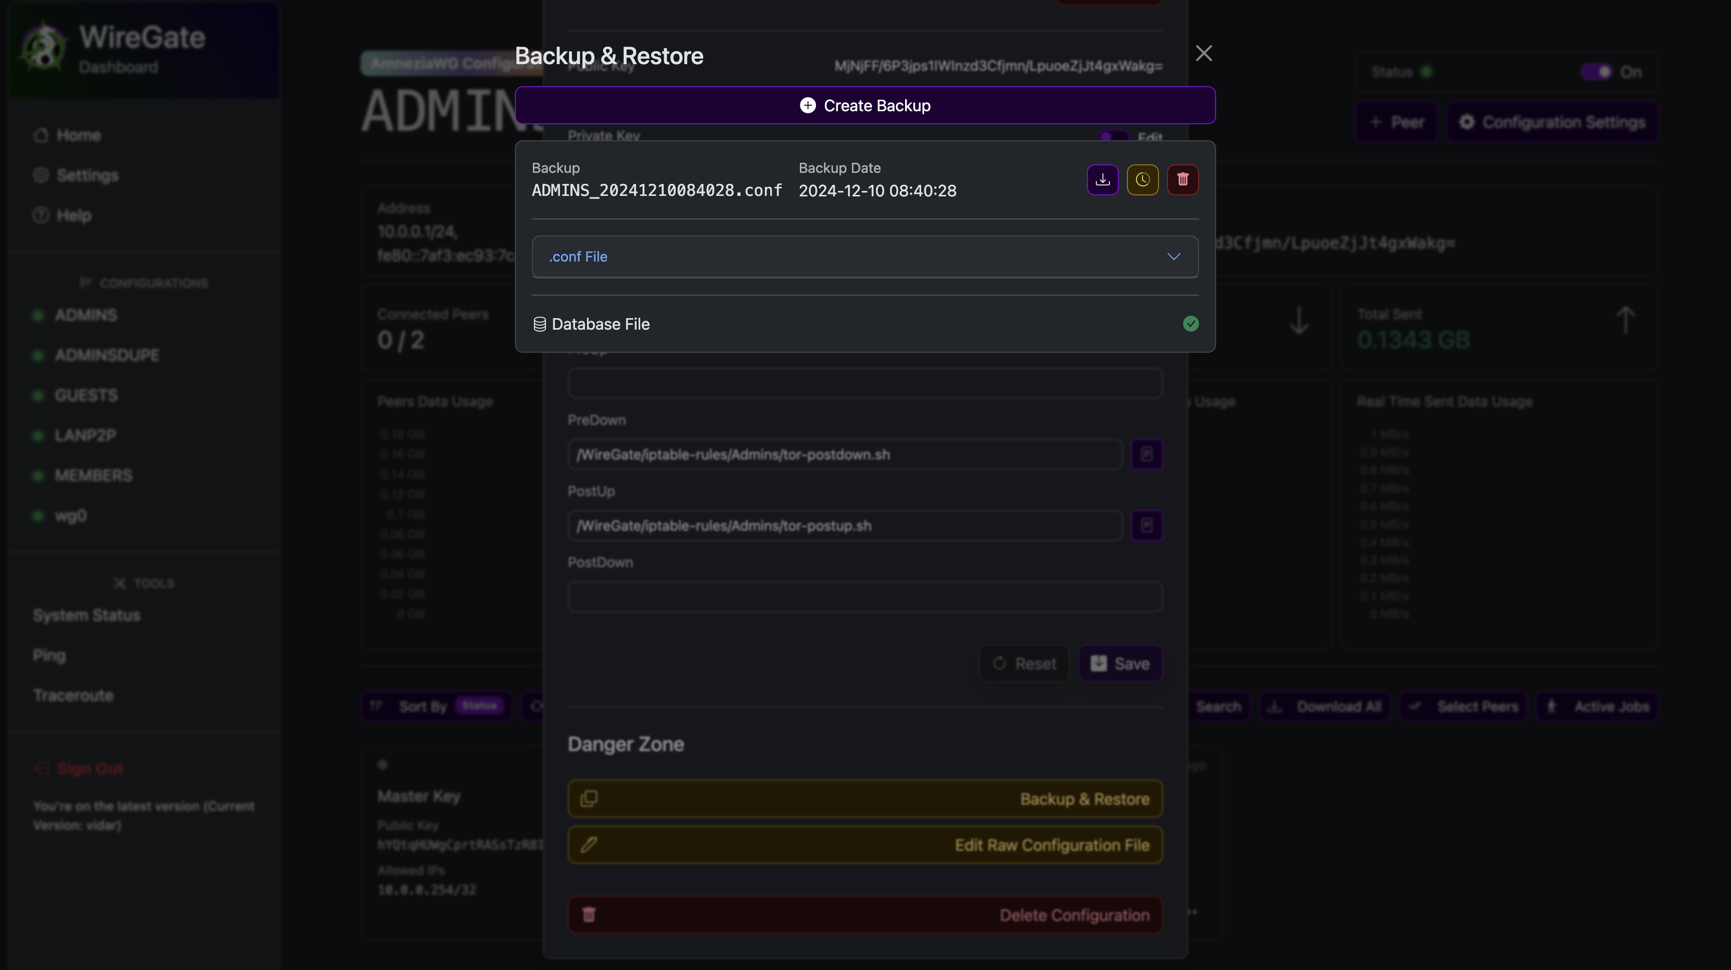The width and height of the screenshot is (1731, 970).
Task: Click the script icon beside the PostUp field
Action: 1146,526
